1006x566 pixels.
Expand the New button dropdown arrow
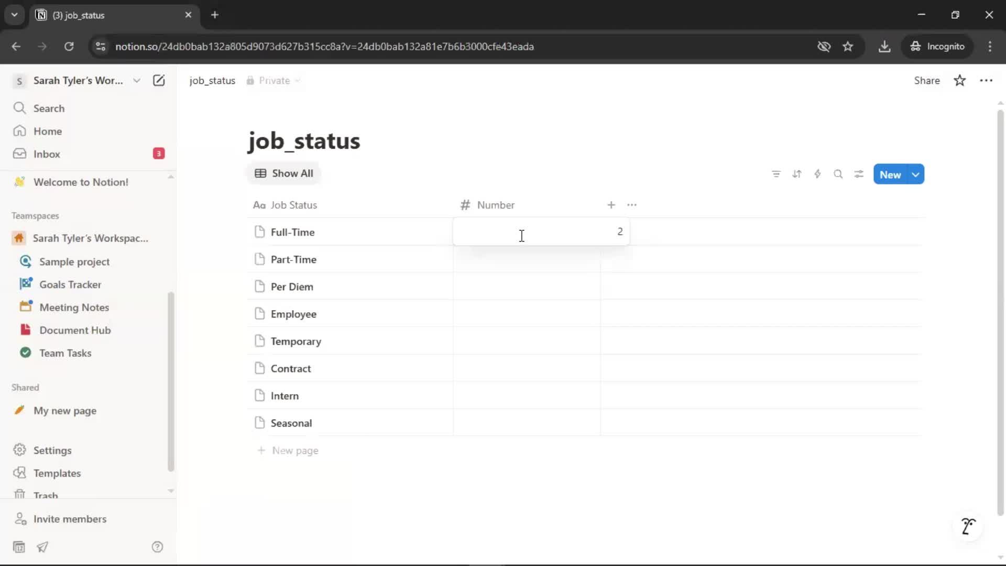pos(916,175)
